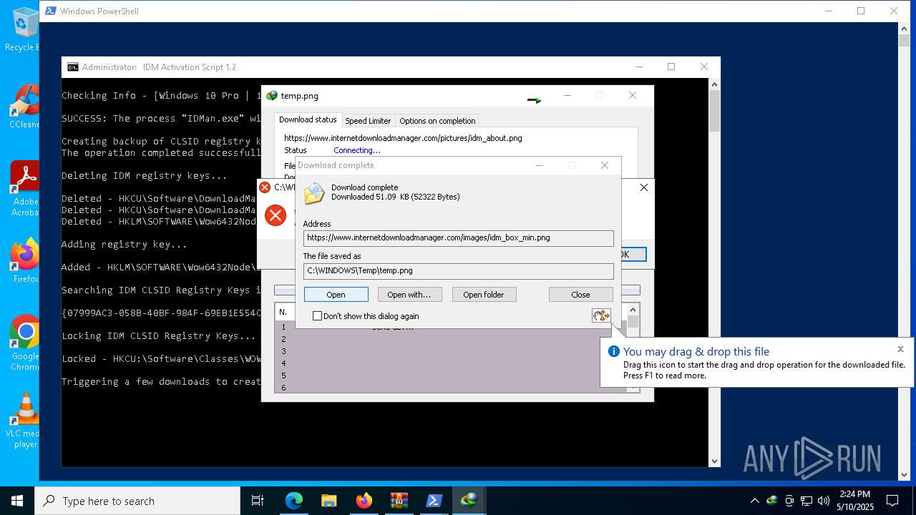Open Firefox from taskbar

click(364, 501)
